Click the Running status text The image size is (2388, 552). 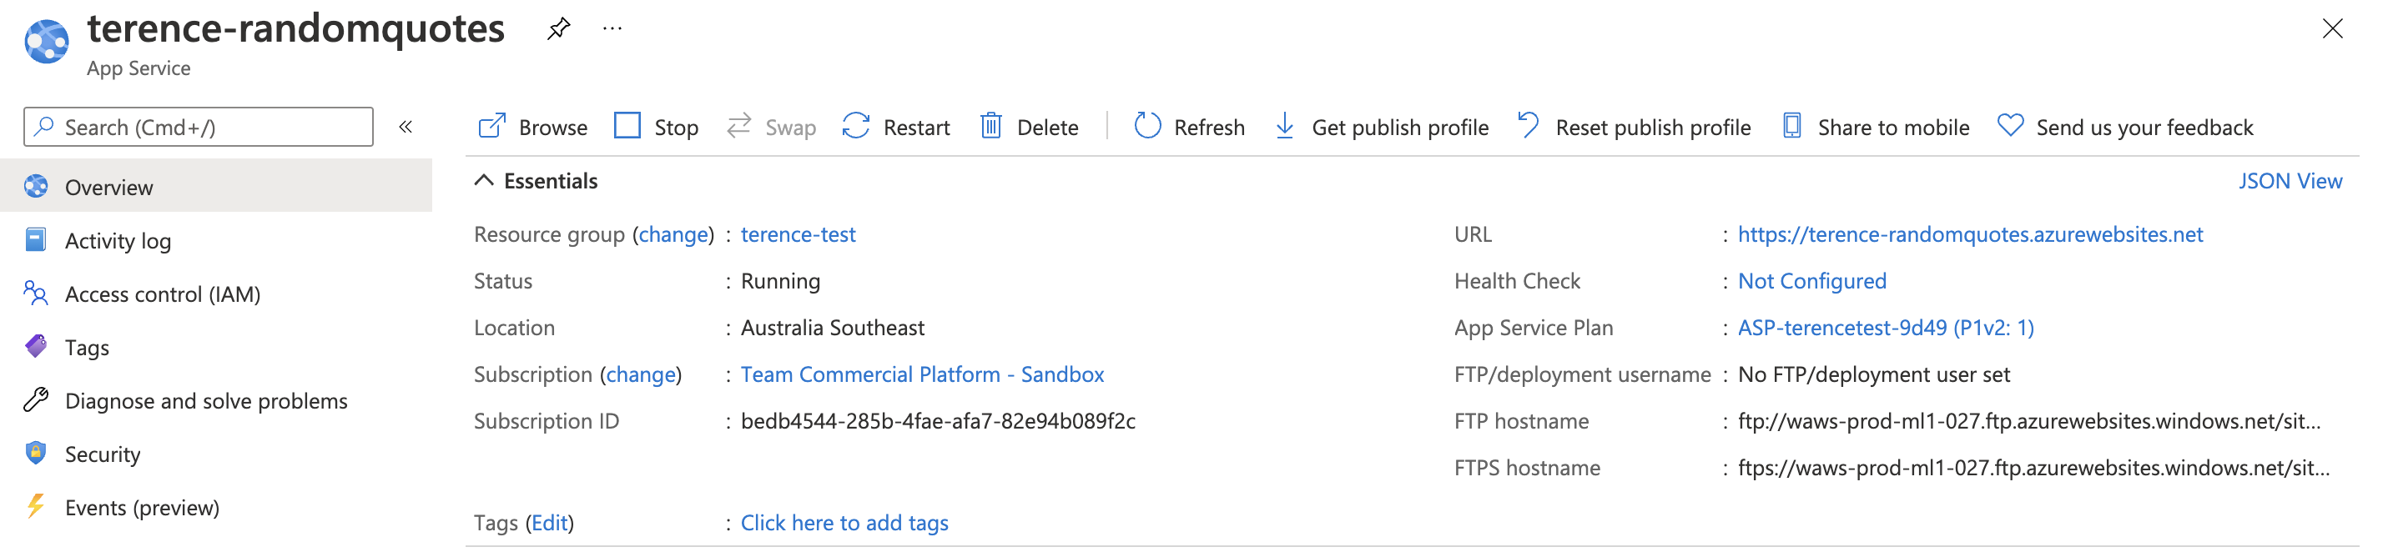[779, 282]
